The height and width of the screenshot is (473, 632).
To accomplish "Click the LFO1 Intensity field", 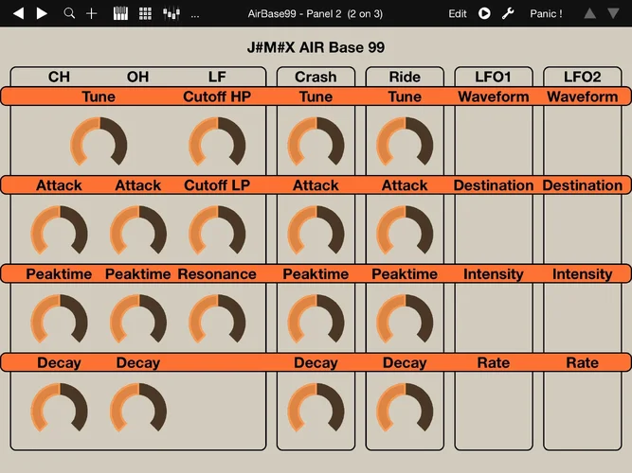I will pos(494,318).
